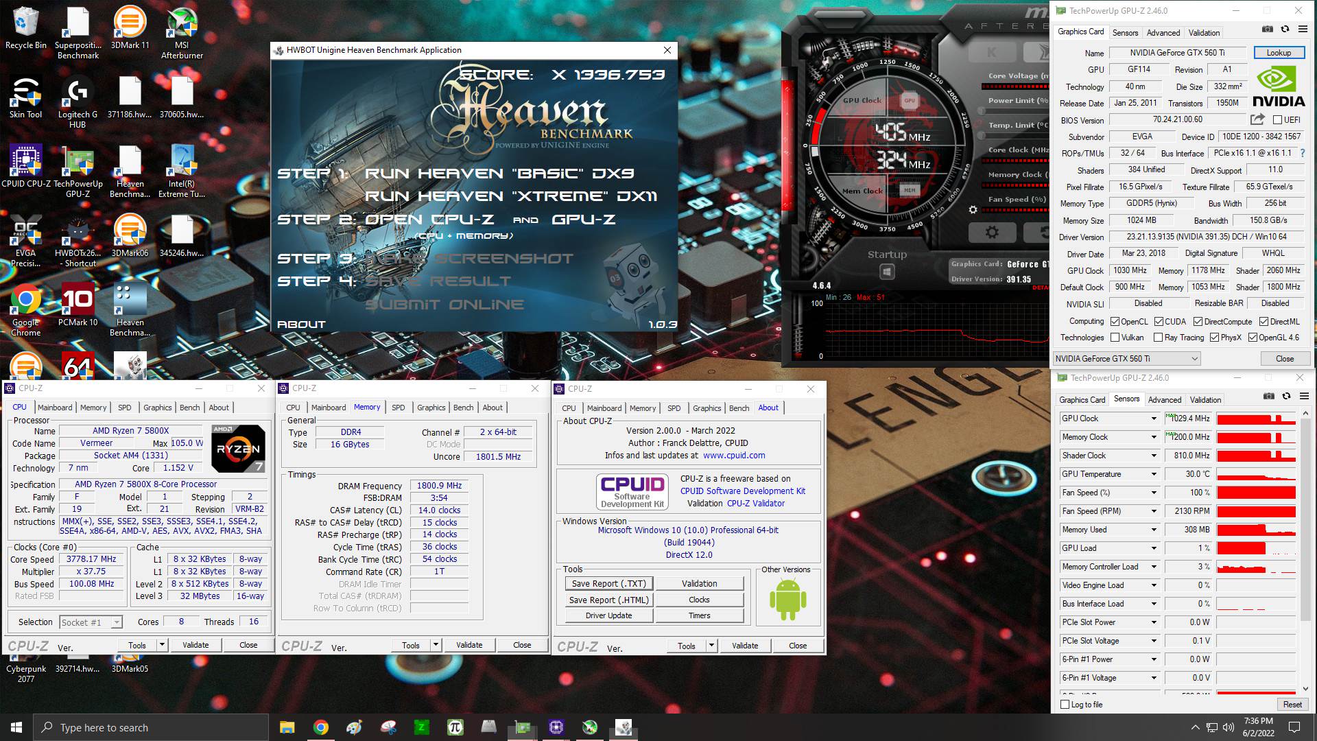The height and width of the screenshot is (741, 1317).
Task: Toggle the DirectCompute checkbox
Action: click(1198, 322)
